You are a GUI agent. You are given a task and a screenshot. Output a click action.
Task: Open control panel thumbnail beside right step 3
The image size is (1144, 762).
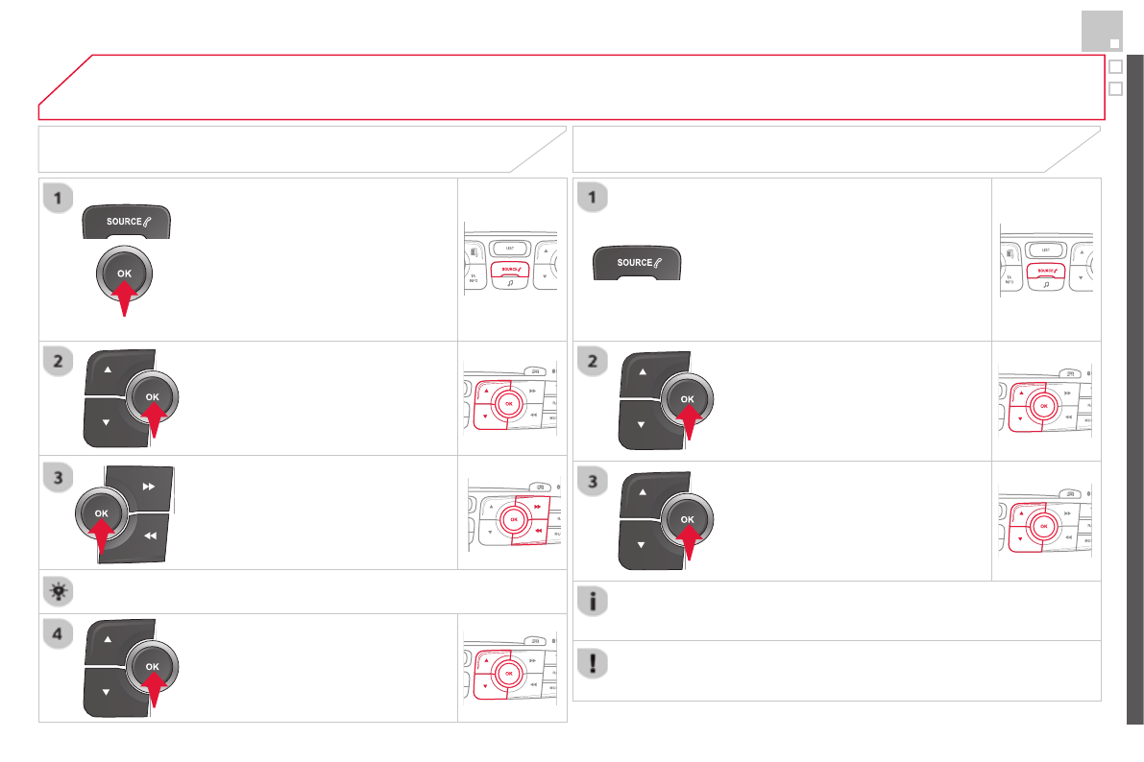(1045, 519)
